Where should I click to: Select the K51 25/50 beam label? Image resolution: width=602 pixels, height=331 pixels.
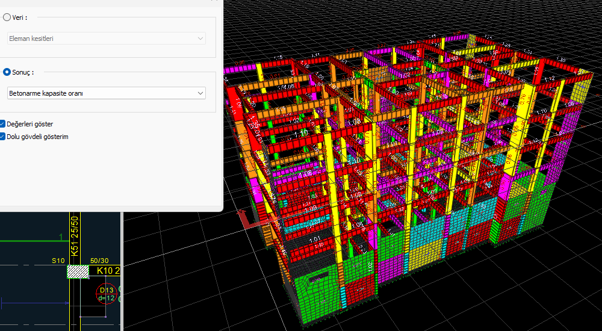click(75, 236)
